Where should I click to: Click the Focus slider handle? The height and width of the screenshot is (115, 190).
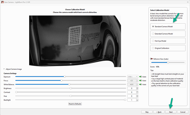61,80
